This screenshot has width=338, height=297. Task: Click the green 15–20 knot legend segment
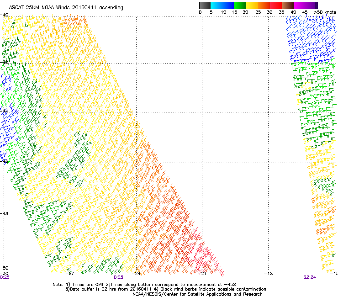coord(240,5)
